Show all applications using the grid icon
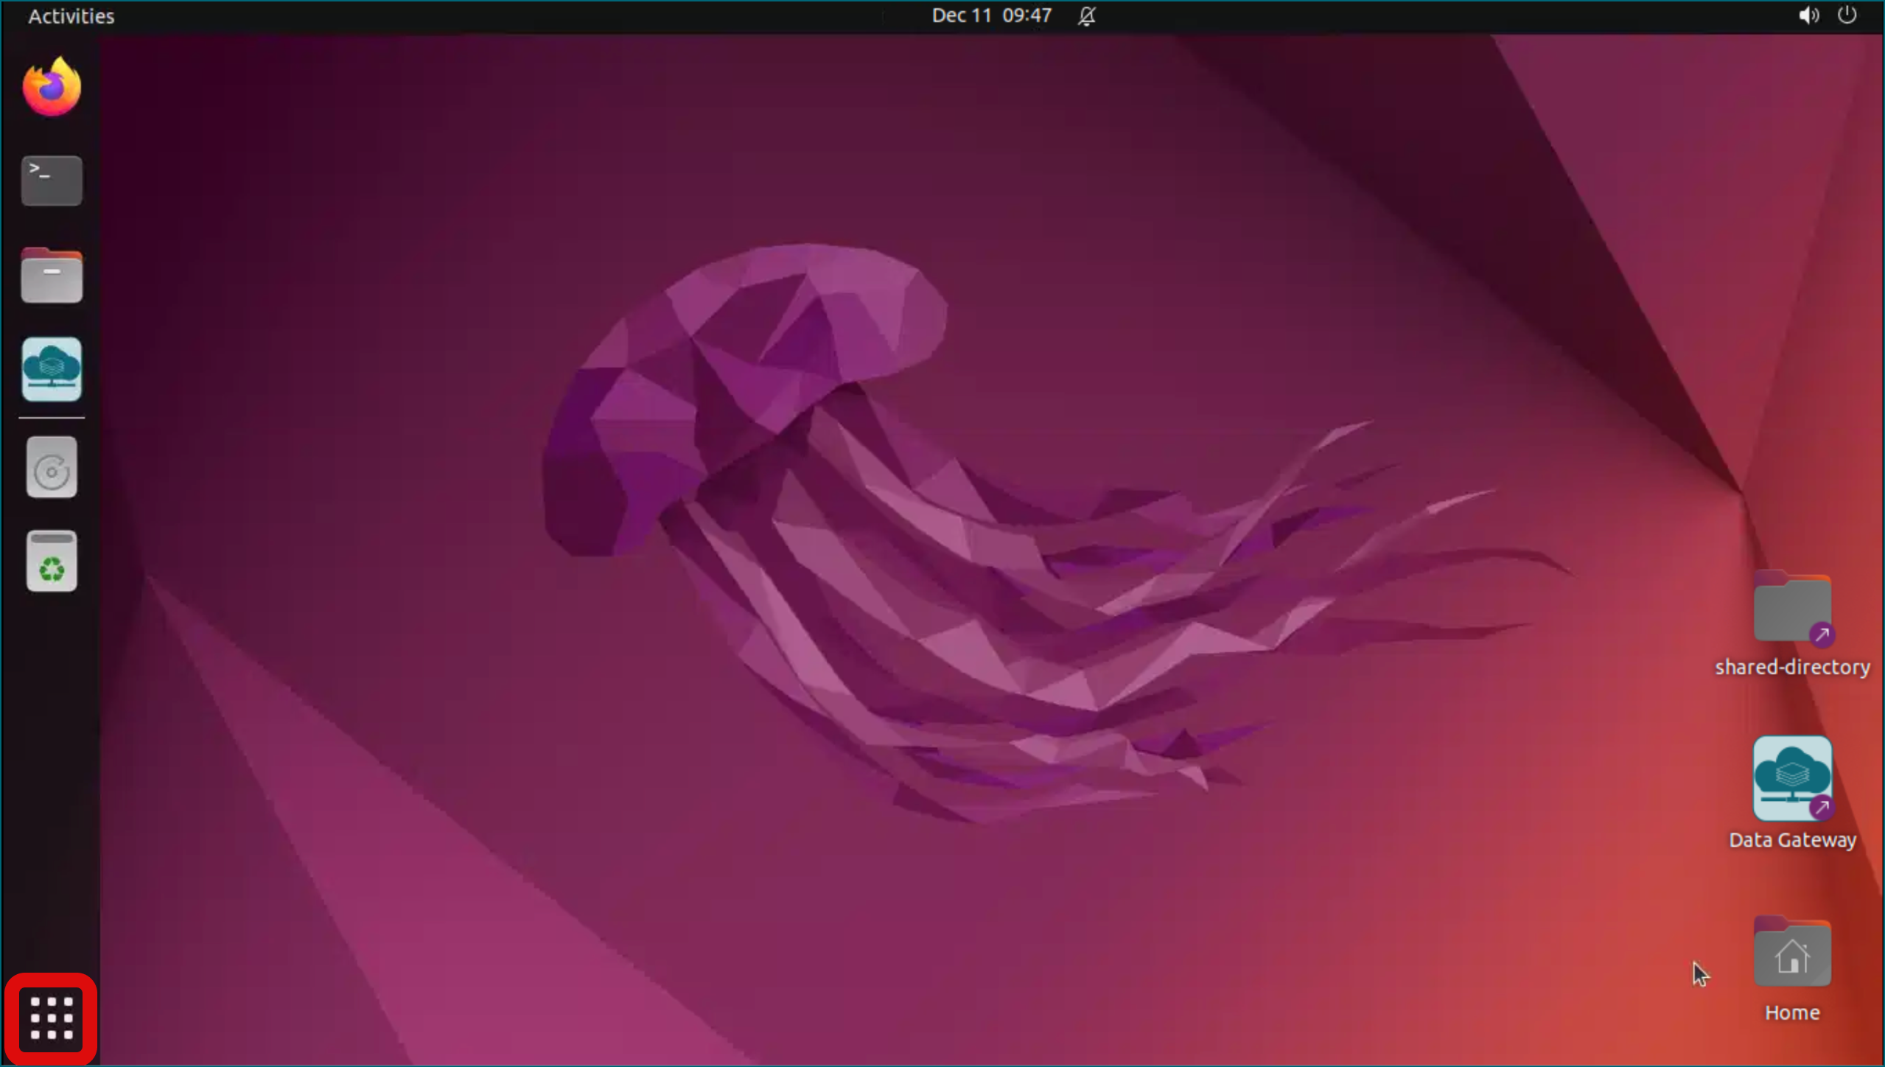This screenshot has height=1067, width=1885. pos(50,1018)
